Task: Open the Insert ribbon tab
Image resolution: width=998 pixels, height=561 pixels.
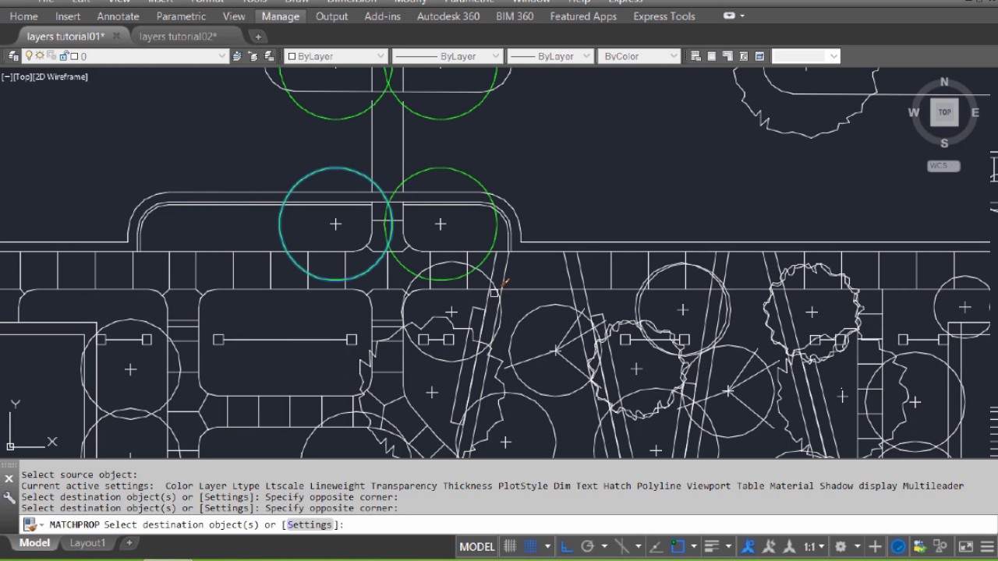Action: coord(68,16)
